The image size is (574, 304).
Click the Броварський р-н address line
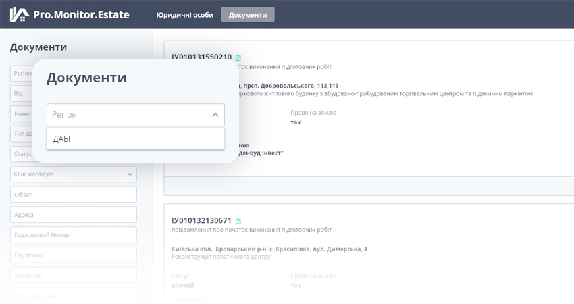click(x=269, y=249)
